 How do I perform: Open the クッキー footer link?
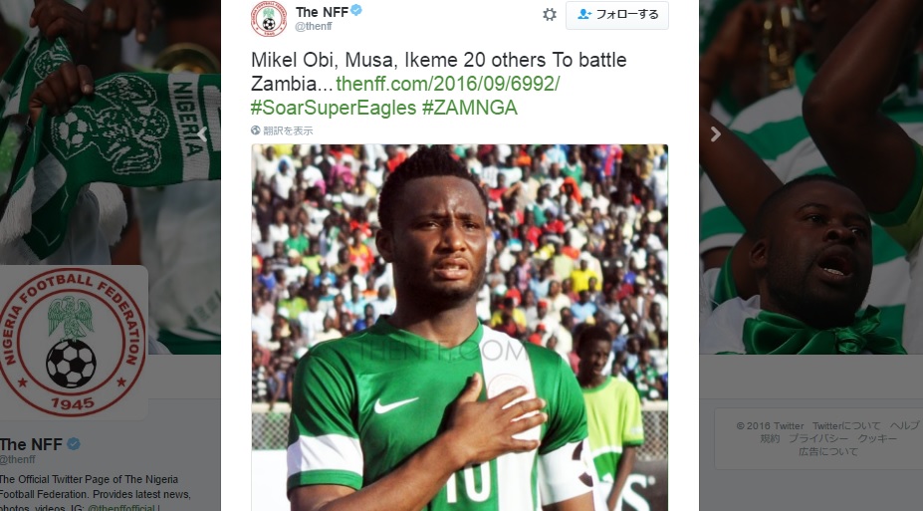(x=877, y=438)
